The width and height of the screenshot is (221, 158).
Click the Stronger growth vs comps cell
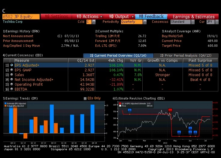(x=162, y=75)
